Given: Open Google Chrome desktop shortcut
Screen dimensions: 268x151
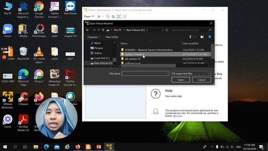Looking at the screenshot, I should pos(39,10).
